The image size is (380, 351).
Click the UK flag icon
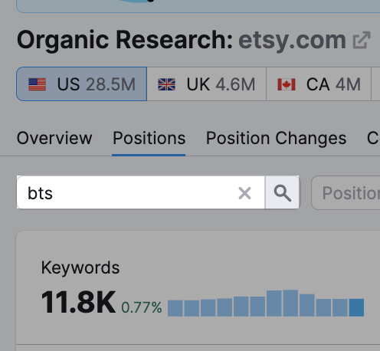166,84
